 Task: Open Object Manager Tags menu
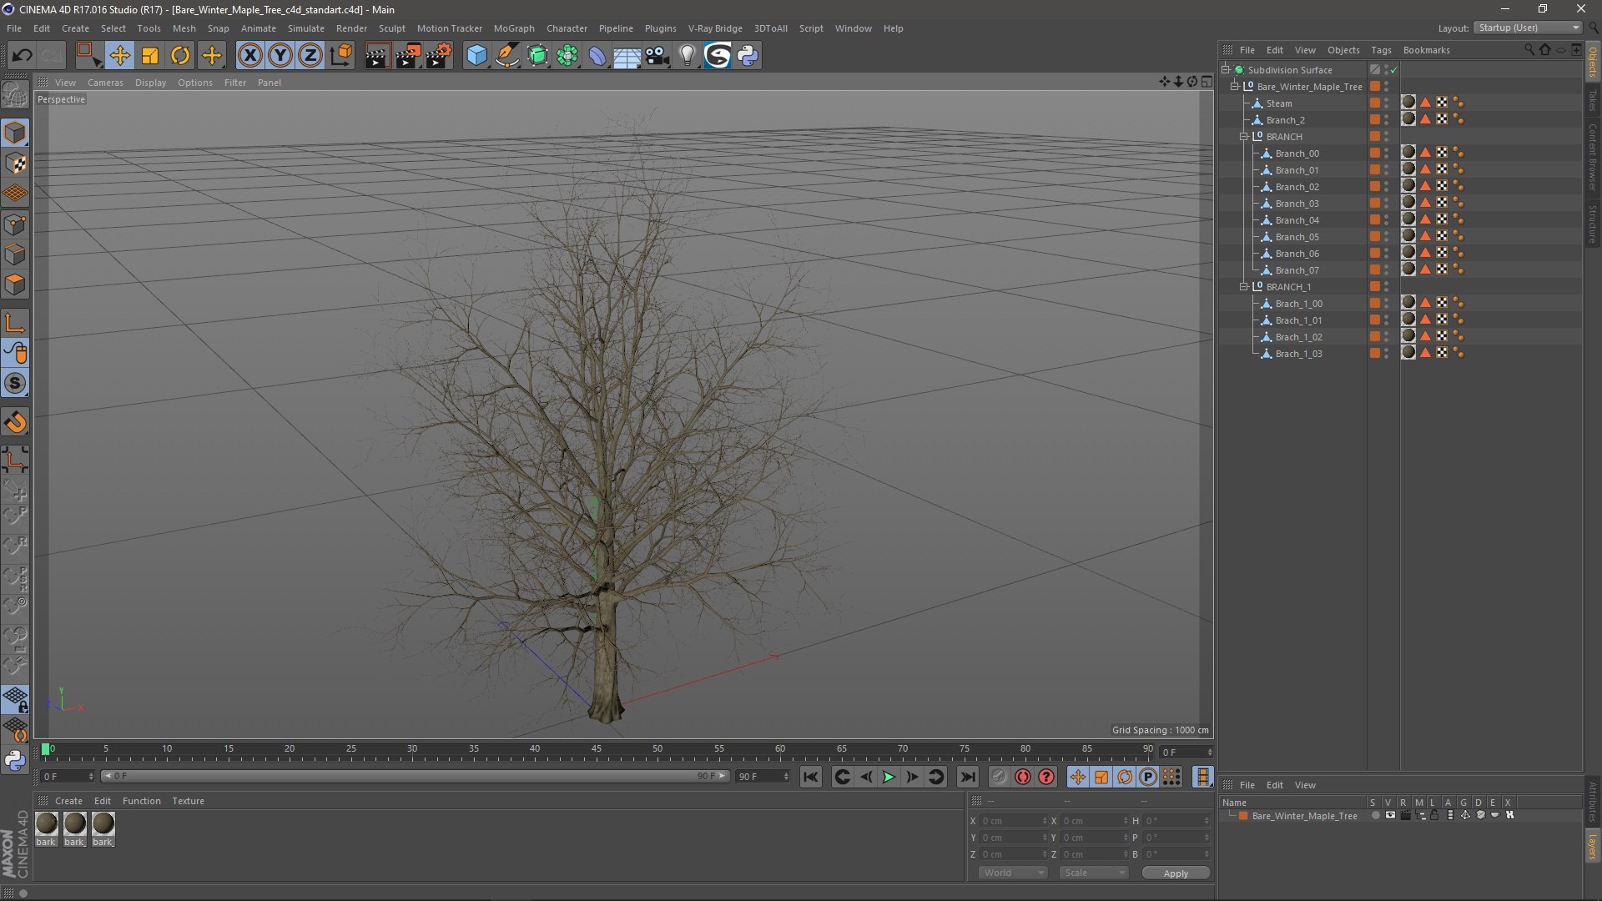(1381, 50)
